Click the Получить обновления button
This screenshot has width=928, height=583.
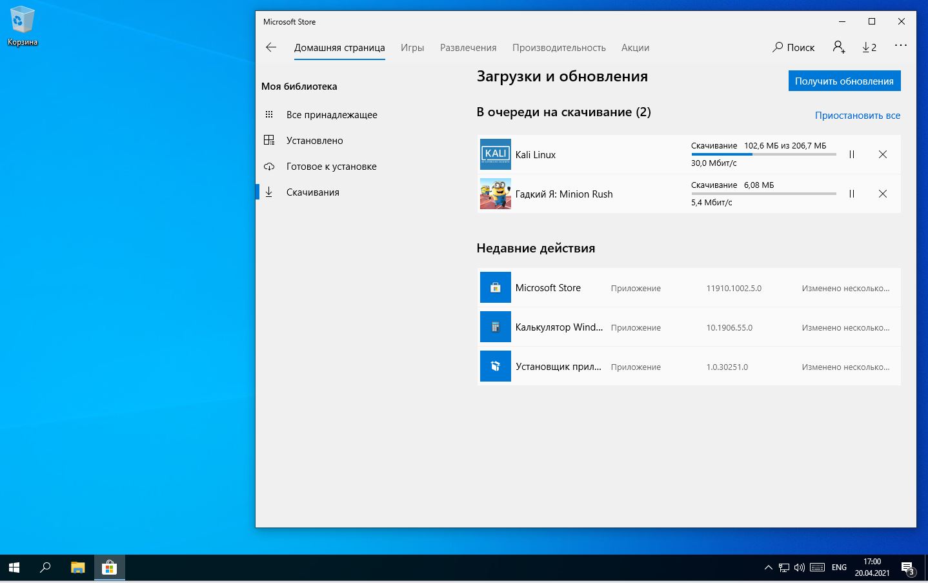(x=844, y=81)
